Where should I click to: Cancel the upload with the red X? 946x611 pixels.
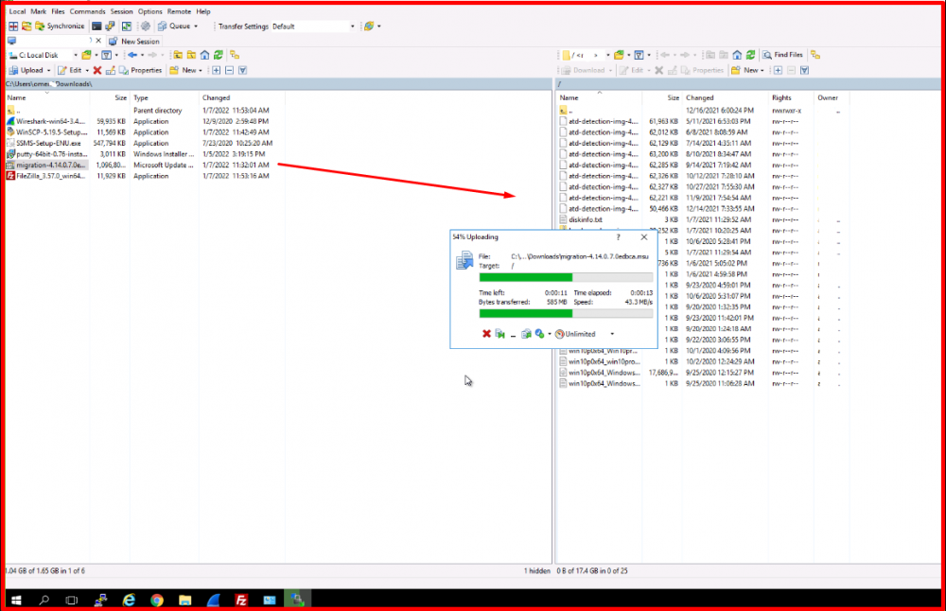pyautogui.click(x=486, y=334)
